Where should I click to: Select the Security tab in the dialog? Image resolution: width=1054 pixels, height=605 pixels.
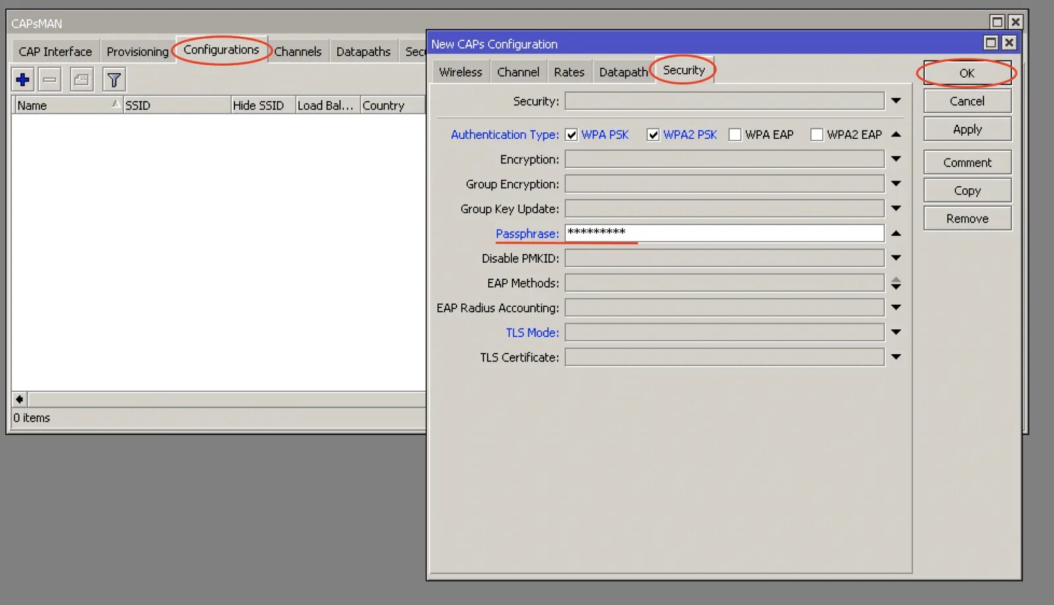(684, 70)
